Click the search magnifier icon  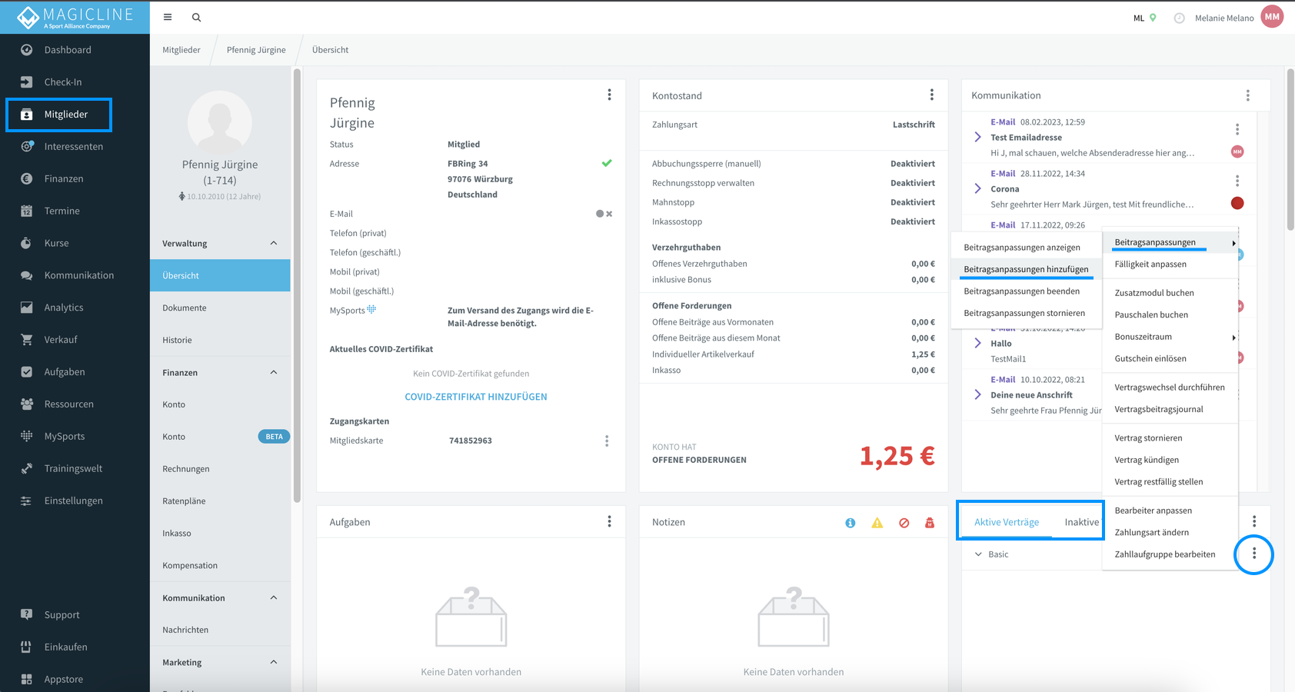(196, 17)
